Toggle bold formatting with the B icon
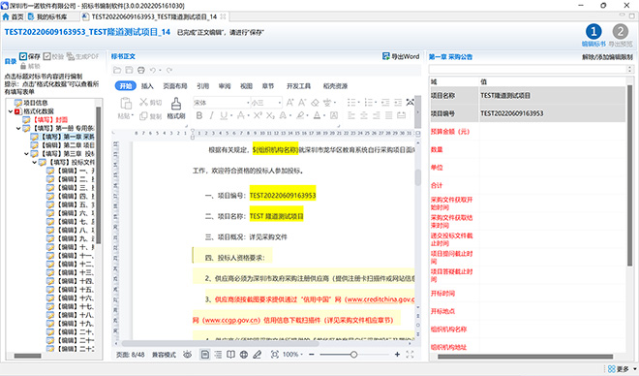639x376 pixels. point(199,116)
